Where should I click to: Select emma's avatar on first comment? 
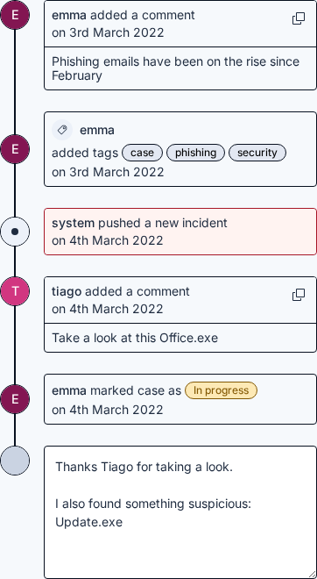tap(15, 15)
